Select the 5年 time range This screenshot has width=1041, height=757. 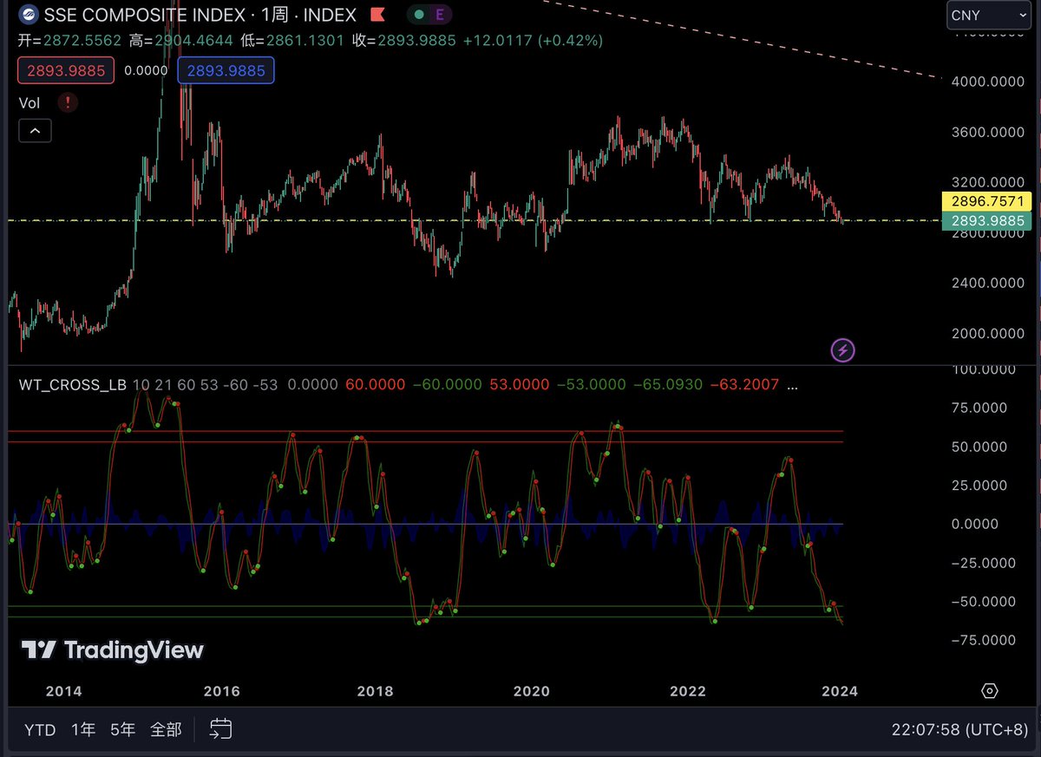(122, 730)
